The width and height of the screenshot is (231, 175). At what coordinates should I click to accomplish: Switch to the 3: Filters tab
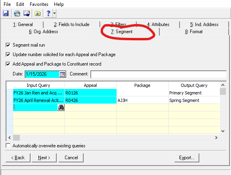coord(118,24)
